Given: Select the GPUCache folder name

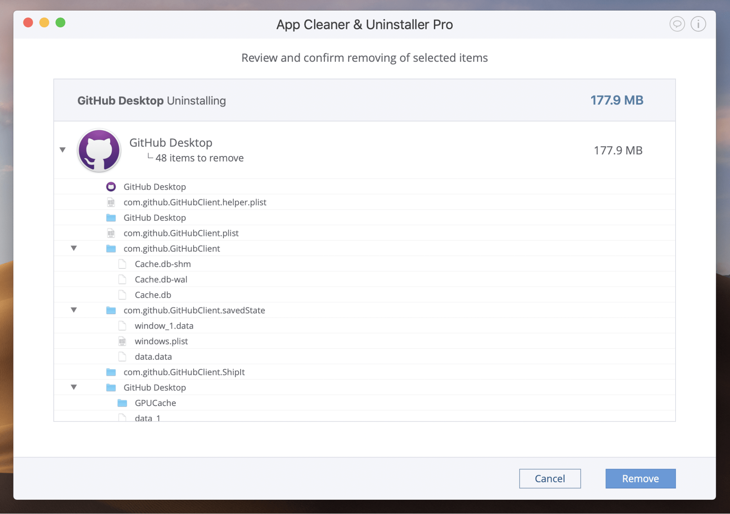Looking at the screenshot, I should 155,403.
